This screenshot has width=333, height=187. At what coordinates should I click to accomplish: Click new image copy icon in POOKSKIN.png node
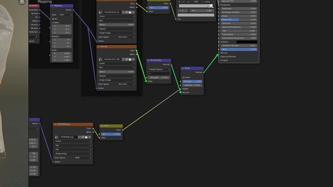coord(83,137)
